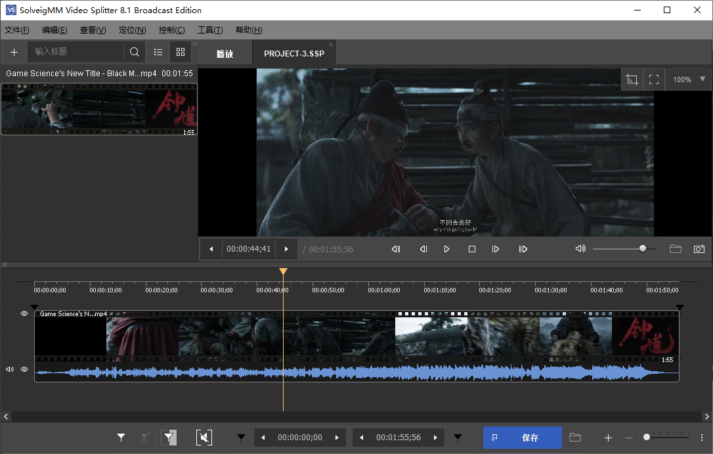The width and height of the screenshot is (713, 454).
Task: Toggle video track visibility eye
Action: click(24, 314)
